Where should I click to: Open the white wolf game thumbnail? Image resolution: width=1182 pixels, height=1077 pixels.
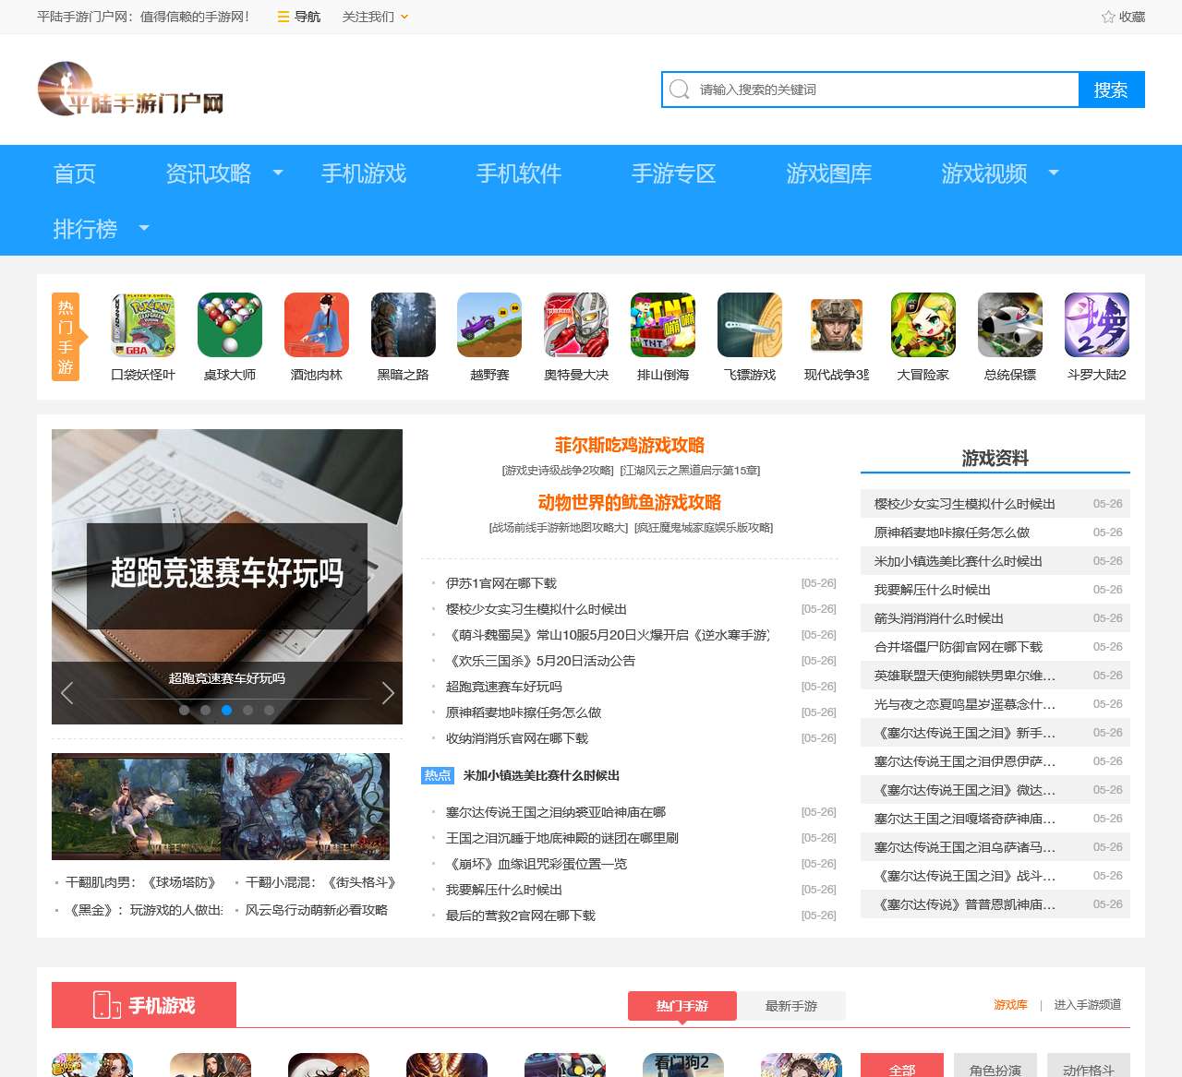click(137, 807)
